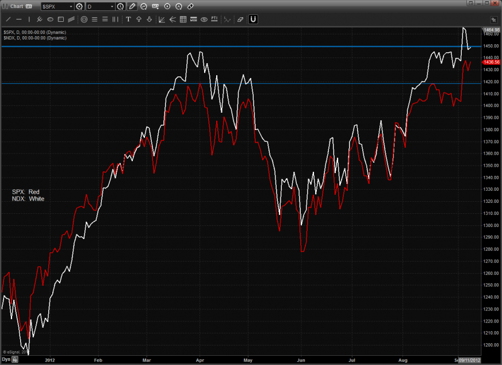Open the symbol settings gear
Screen dimensions: 502x365
tap(79, 6)
